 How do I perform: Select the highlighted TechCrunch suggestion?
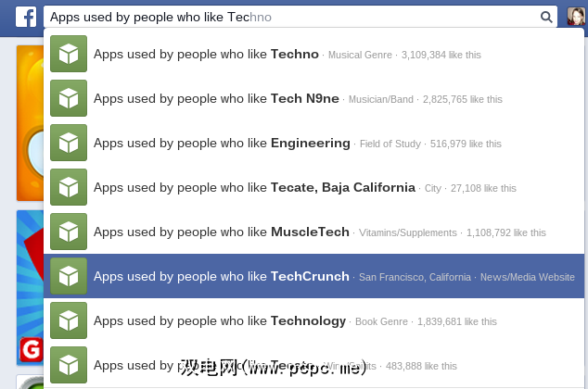pos(297,276)
